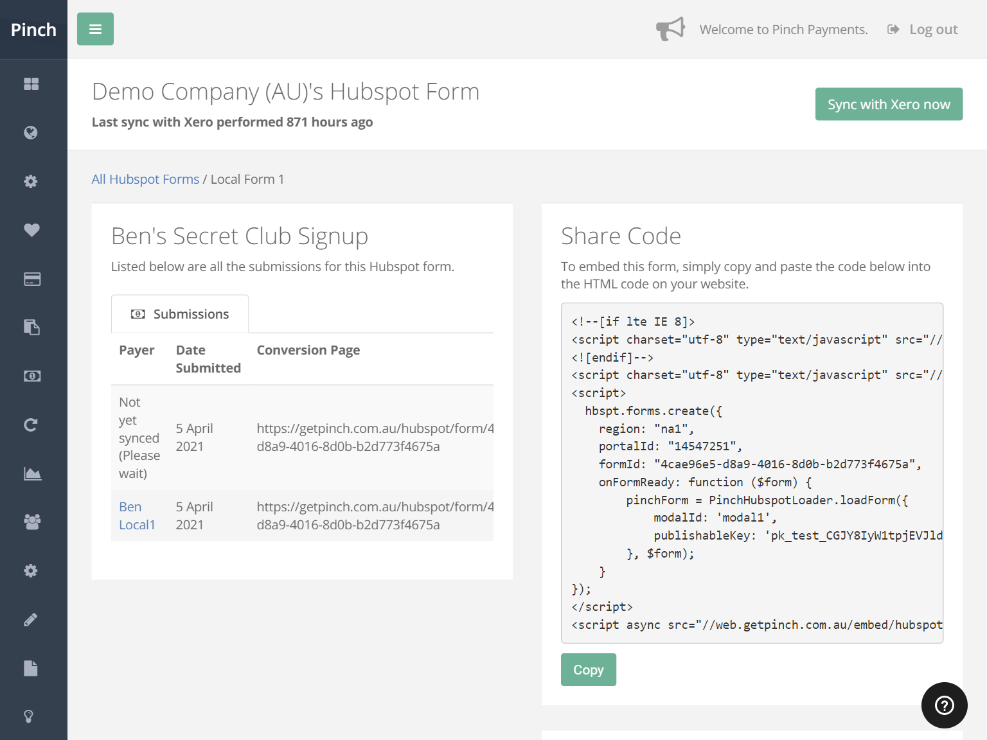The height and width of the screenshot is (740, 987).
Task: Click 'Local Form 1' breadcrumb text
Action: click(x=247, y=179)
